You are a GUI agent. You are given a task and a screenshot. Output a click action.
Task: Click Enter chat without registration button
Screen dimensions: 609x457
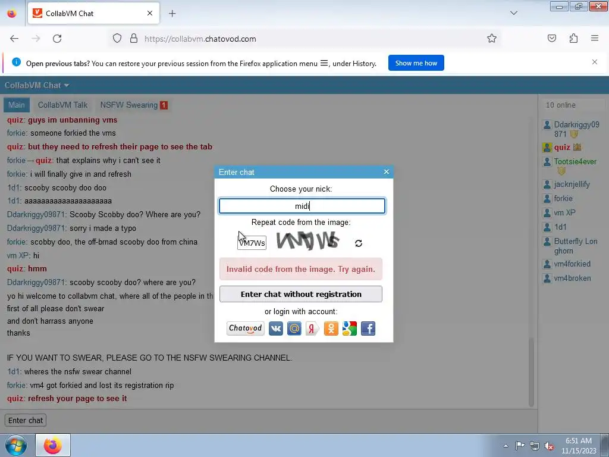click(300, 294)
